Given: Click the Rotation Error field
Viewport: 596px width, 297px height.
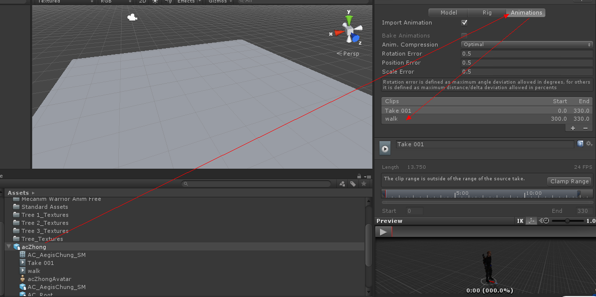Looking at the screenshot, I should pyautogui.click(x=527, y=54).
